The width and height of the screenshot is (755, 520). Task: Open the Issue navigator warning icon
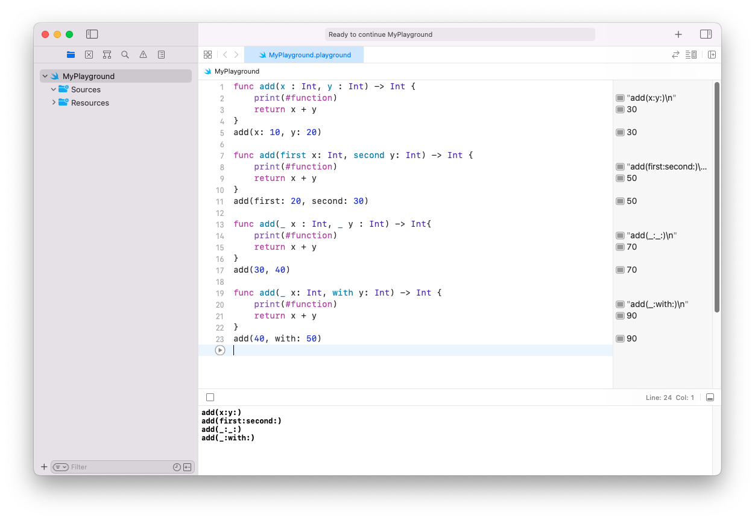pos(143,54)
